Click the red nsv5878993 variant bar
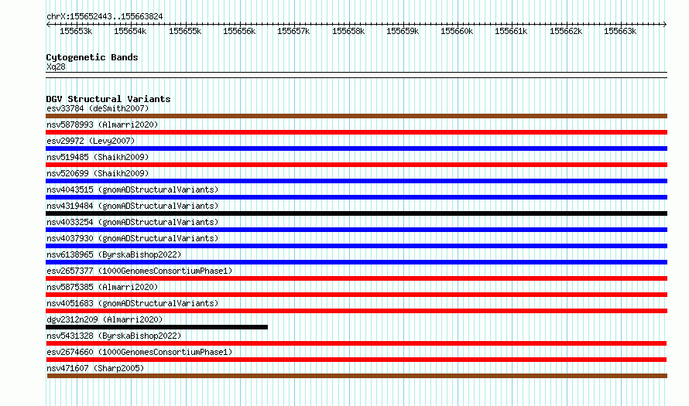689x406 pixels. (356, 132)
